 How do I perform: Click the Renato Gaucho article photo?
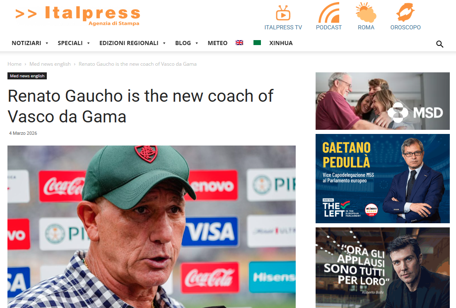(x=152, y=227)
